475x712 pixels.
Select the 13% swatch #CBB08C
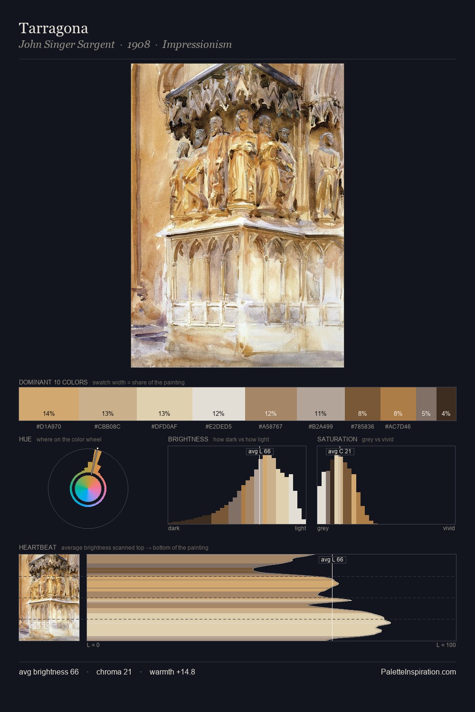(x=108, y=404)
